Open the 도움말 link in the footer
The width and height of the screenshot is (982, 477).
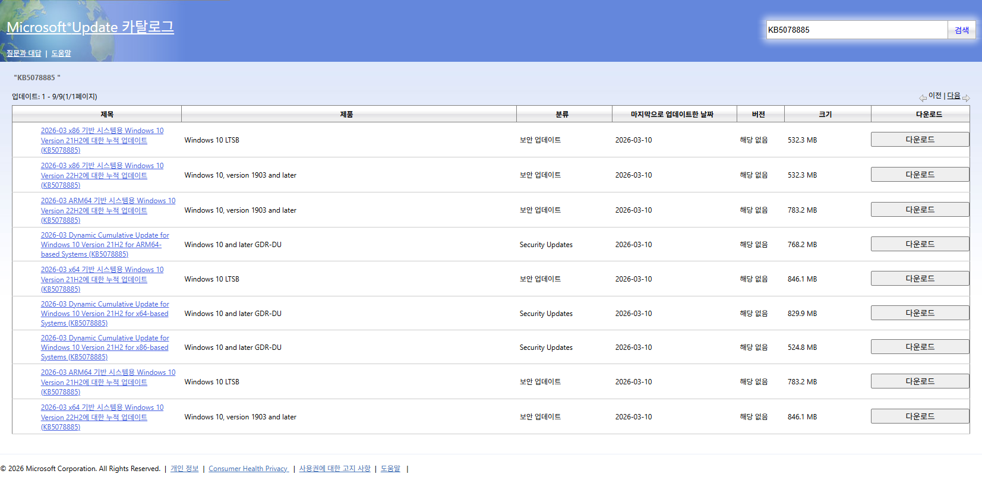pyautogui.click(x=390, y=469)
